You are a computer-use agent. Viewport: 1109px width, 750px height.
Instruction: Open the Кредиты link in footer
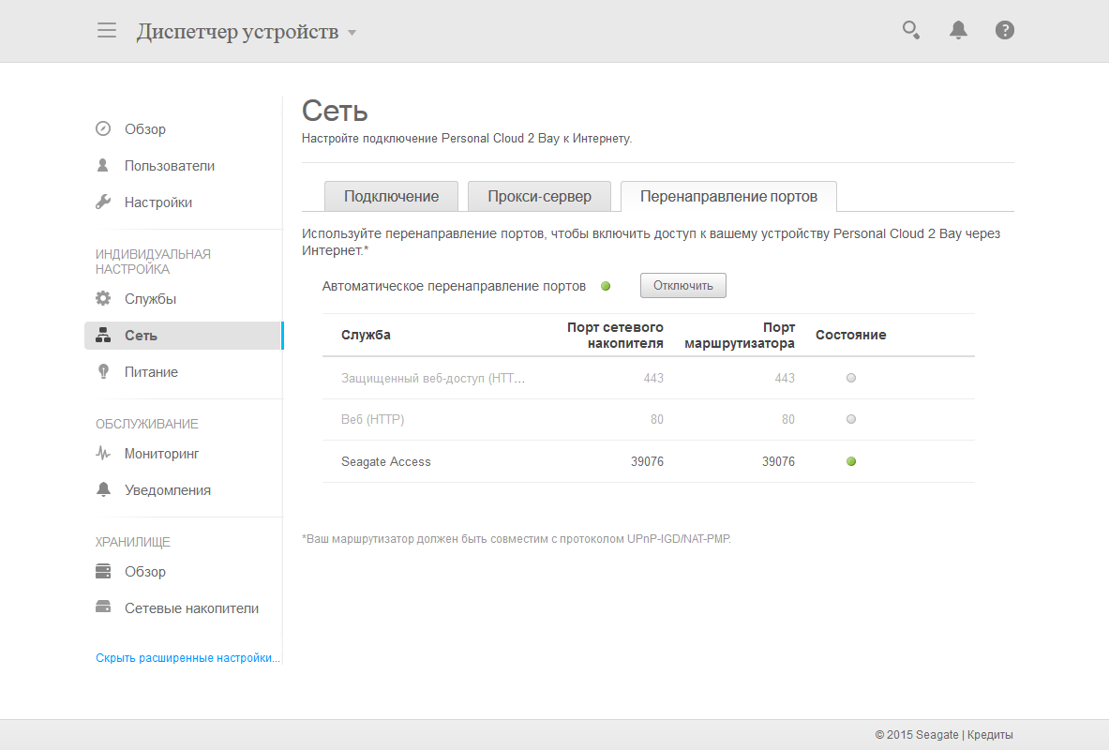coord(990,735)
